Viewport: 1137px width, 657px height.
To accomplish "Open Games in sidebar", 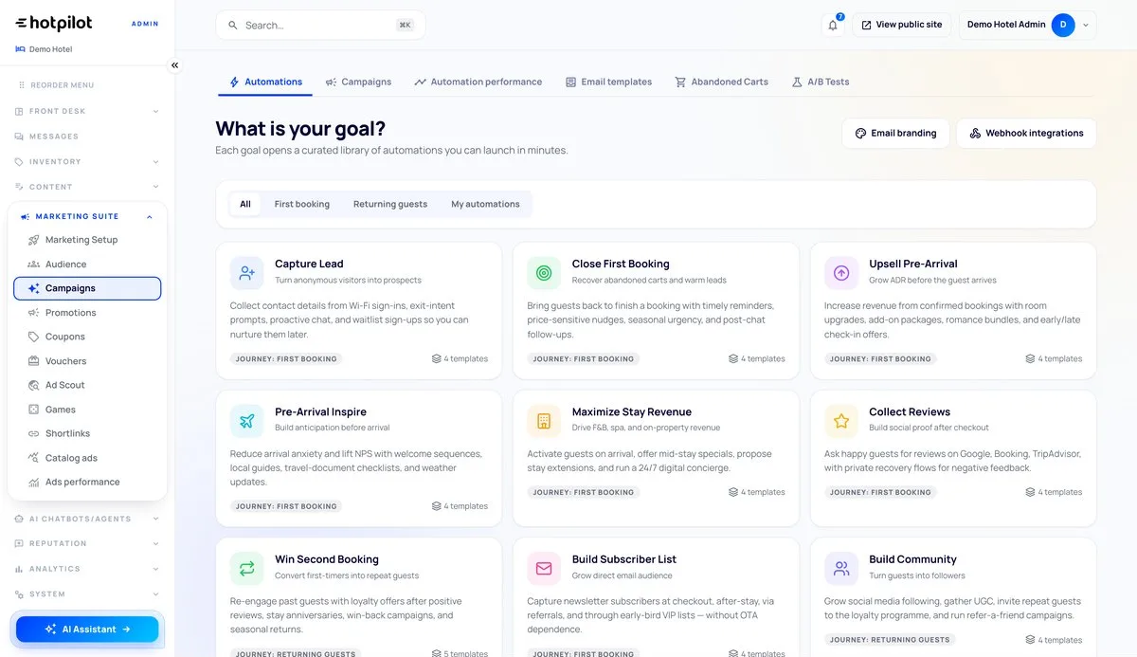I will coord(87,410).
